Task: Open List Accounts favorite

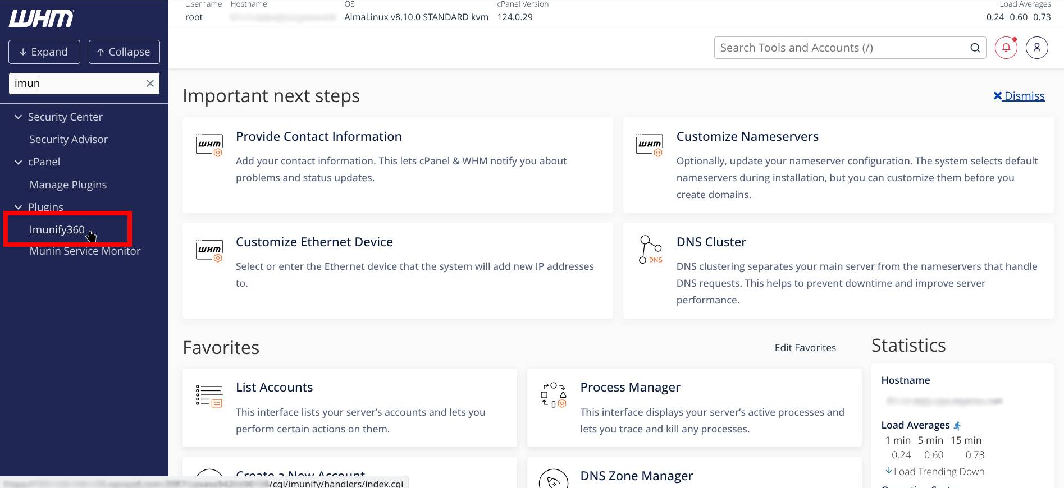Action: tap(275, 387)
